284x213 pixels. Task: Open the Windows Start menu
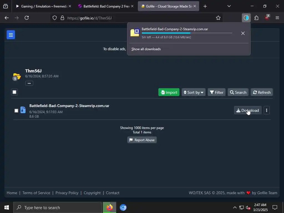7,207
